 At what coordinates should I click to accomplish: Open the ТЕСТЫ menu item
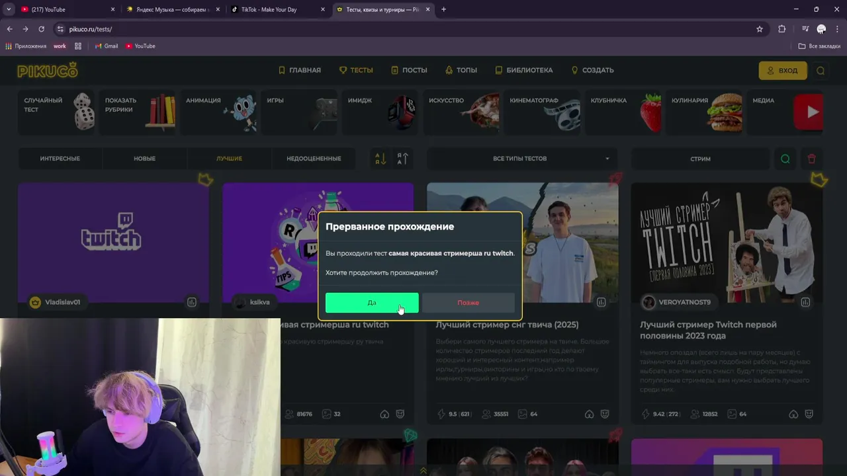[356, 70]
